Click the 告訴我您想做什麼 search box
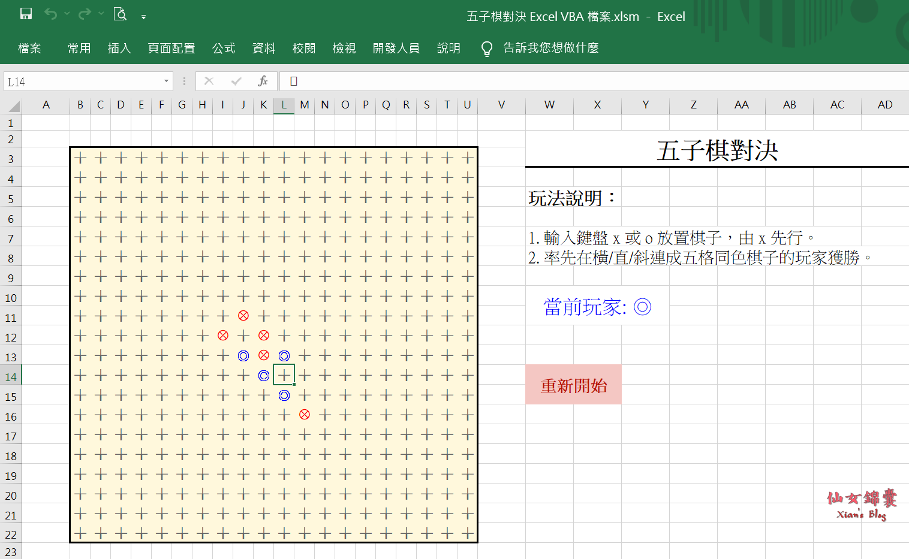The height and width of the screenshot is (559, 909). [x=550, y=48]
